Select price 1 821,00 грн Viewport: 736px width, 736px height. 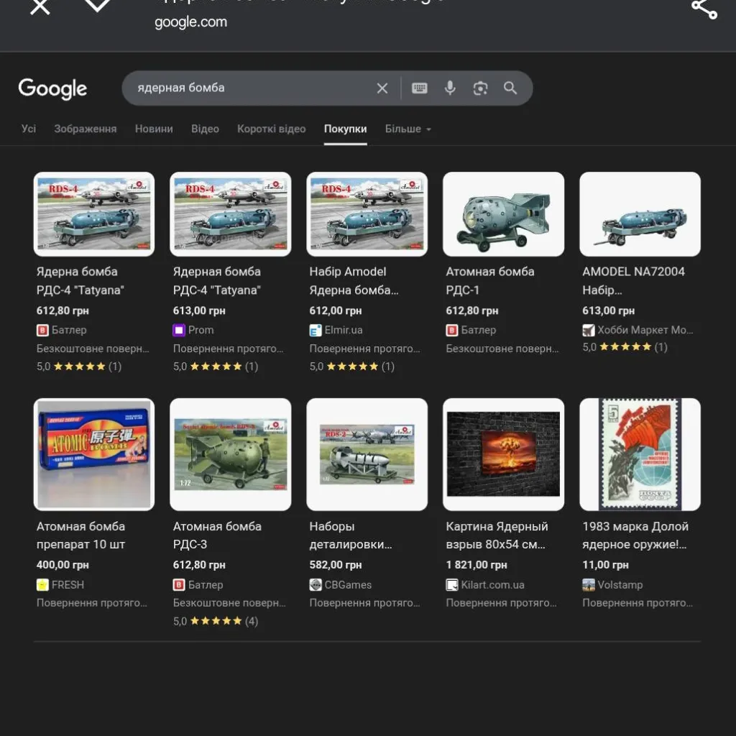coord(477,565)
